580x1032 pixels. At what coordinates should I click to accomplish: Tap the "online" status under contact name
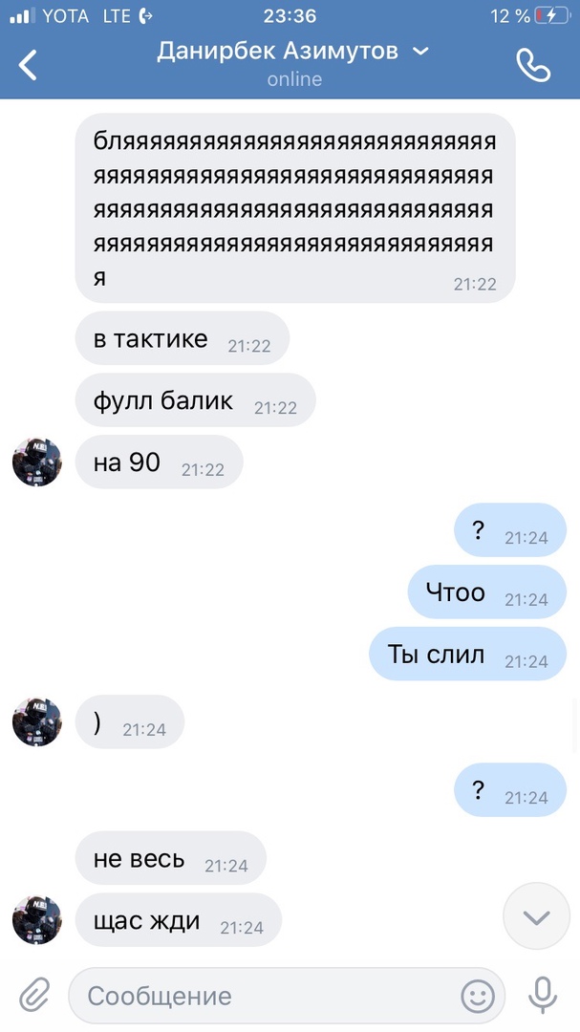(x=294, y=79)
